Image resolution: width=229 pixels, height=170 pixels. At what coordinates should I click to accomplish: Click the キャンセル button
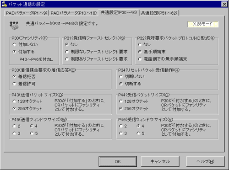[x=160, y=161]
